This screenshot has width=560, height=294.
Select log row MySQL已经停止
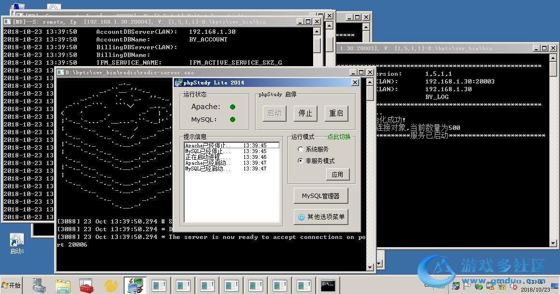(x=231, y=151)
